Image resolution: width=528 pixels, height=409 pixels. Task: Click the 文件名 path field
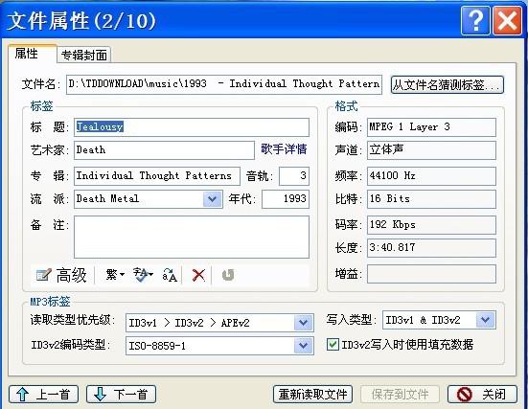[224, 84]
